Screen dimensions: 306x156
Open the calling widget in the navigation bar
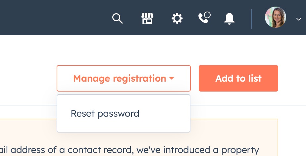tap(203, 19)
